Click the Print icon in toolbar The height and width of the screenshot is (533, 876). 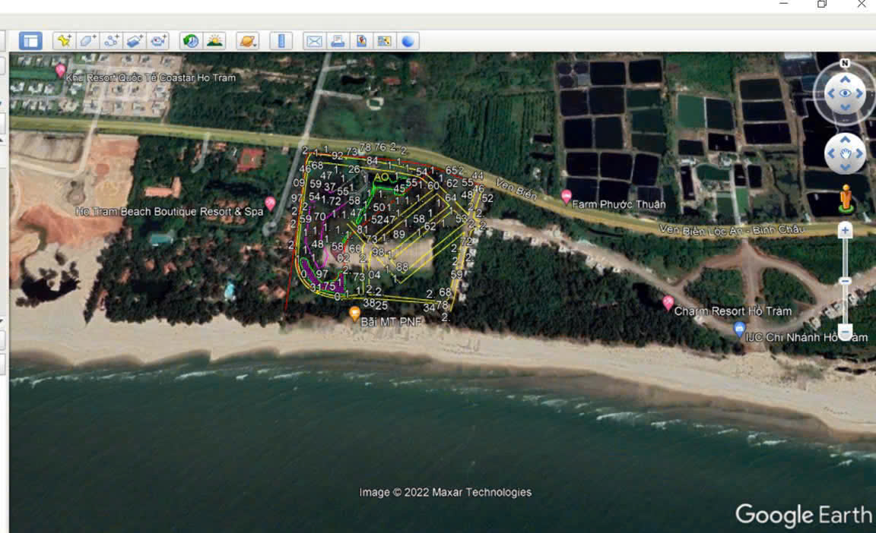click(338, 41)
